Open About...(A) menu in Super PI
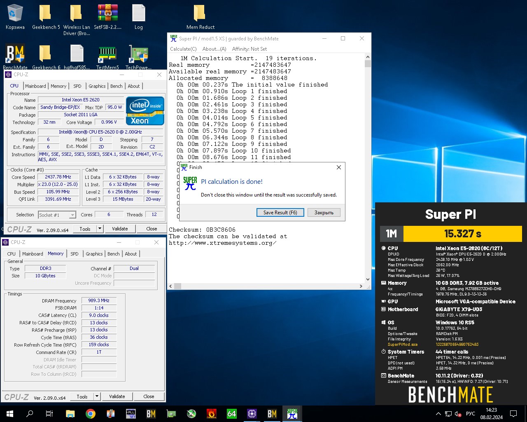 point(214,49)
